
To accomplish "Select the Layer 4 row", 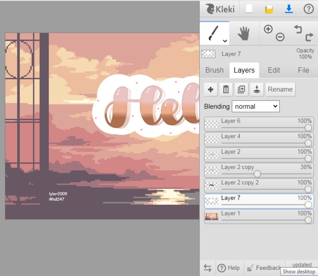I will 259,140.
